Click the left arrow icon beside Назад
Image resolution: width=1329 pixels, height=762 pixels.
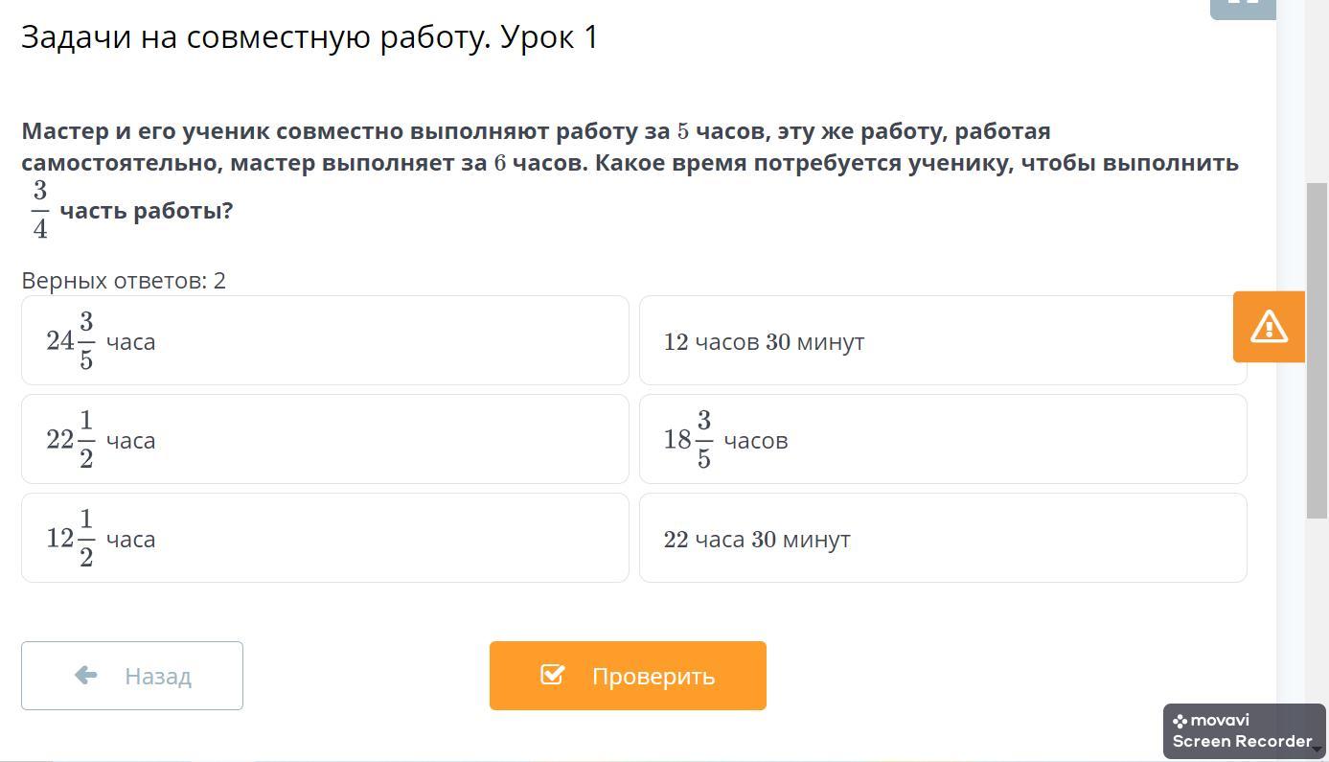click(86, 676)
